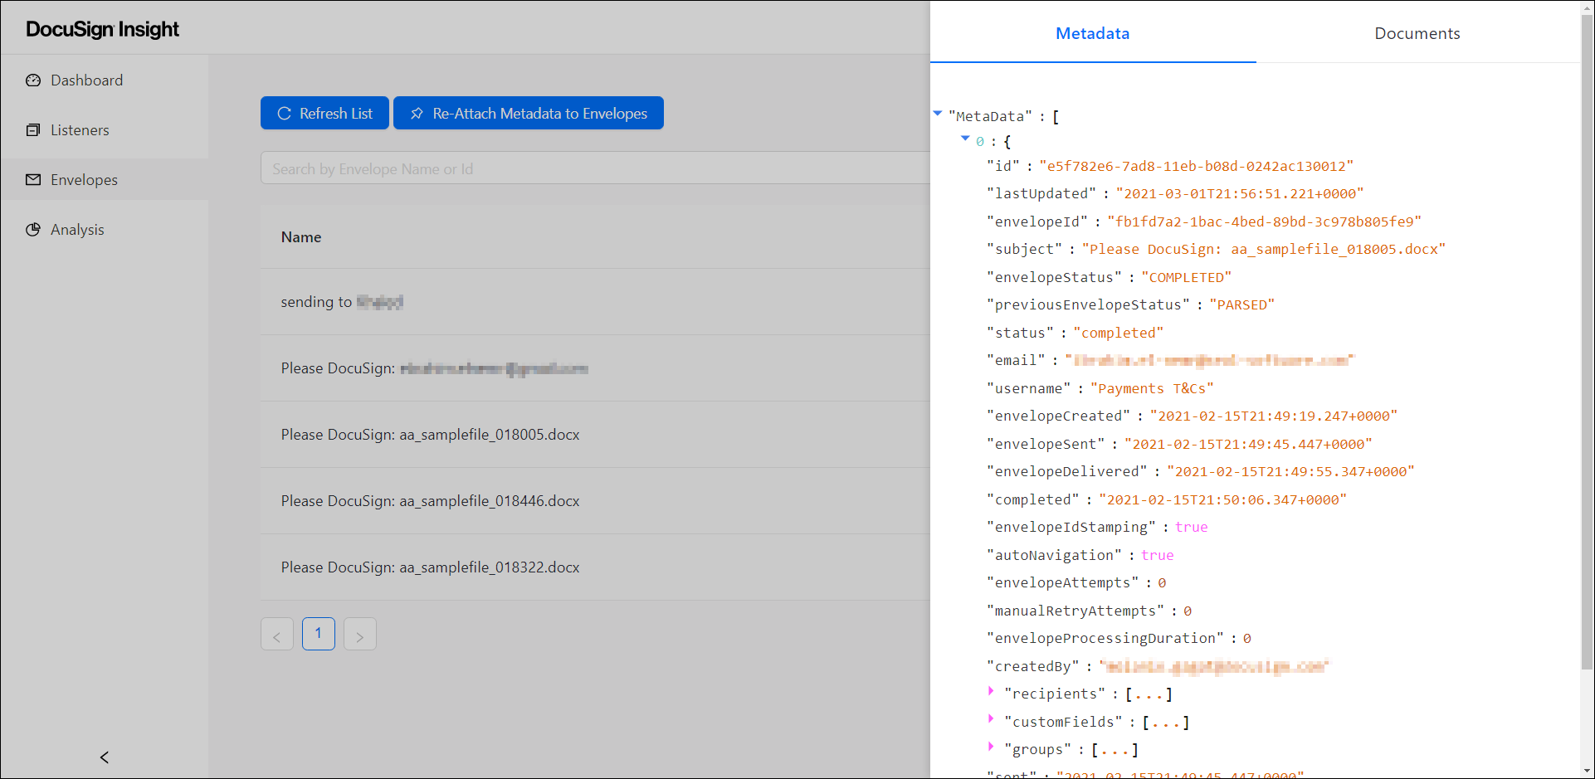This screenshot has height=779, width=1595.
Task: Go to the previous page arrow
Action: (277, 635)
